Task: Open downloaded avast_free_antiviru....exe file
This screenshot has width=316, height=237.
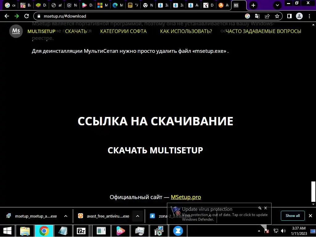Action: click(x=108, y=216)
